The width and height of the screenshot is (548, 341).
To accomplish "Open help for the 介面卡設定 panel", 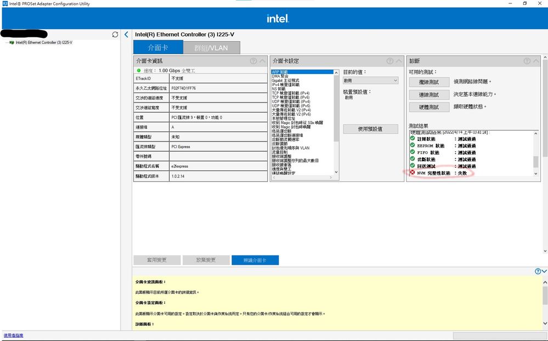I will [390, 61].
